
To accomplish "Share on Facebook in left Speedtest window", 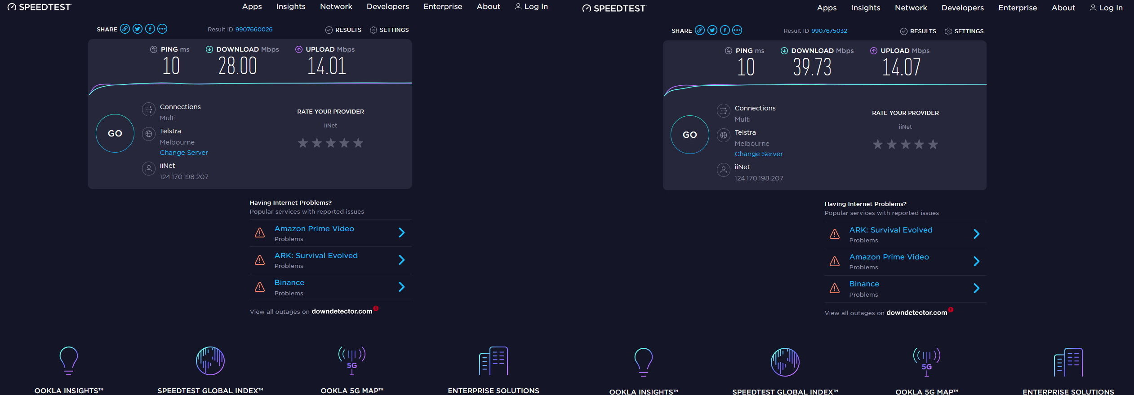I will click(x=150, y=29).
